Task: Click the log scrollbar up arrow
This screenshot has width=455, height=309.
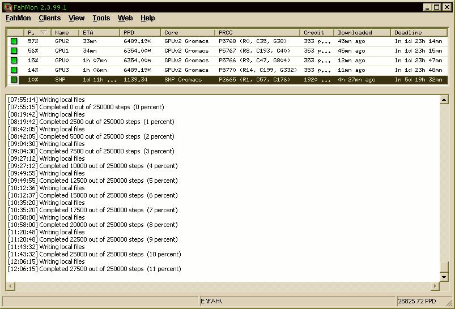Action: tap(444, 100)
